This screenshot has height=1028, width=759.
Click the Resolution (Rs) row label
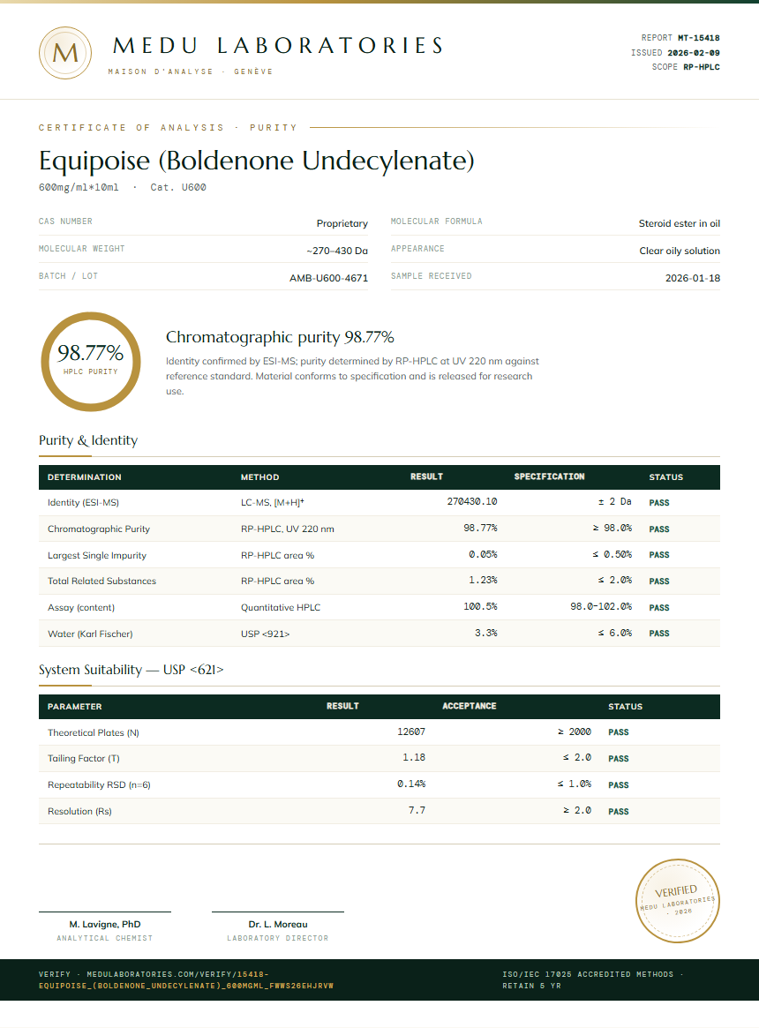(x=80, y=812)
